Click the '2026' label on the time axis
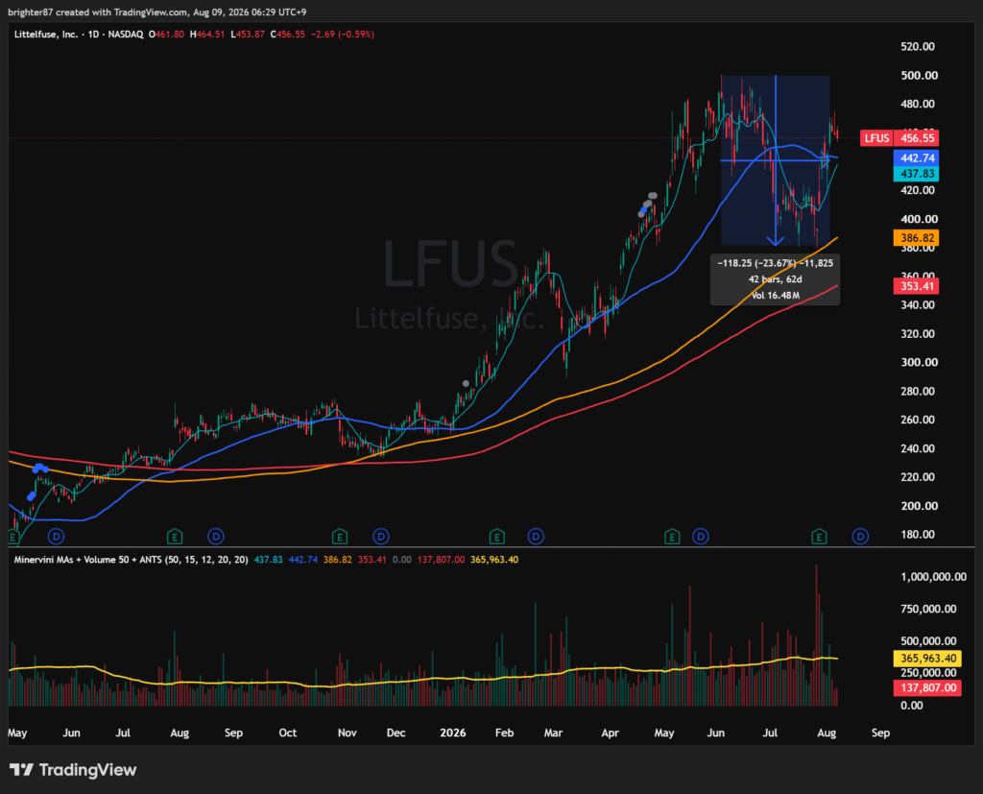Screen dimensions: 983x794 pyautogui.click(x=453, y=733)
